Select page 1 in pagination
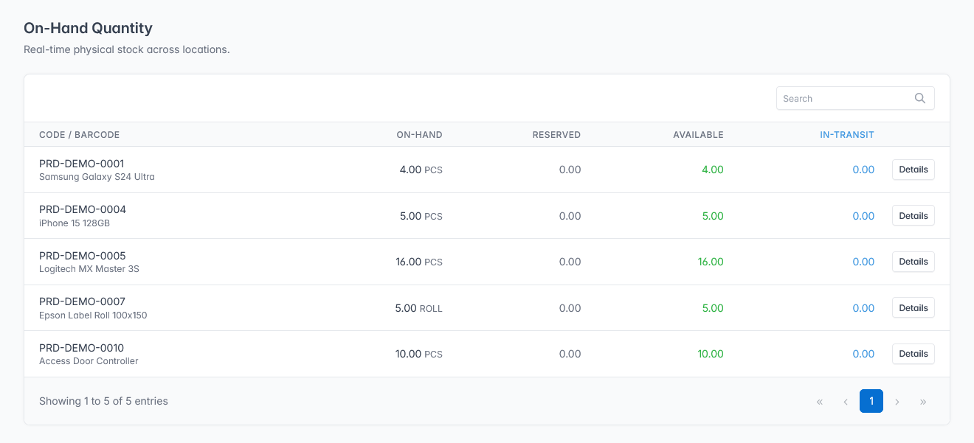This screenshot has width=974, height=443. 871,402
